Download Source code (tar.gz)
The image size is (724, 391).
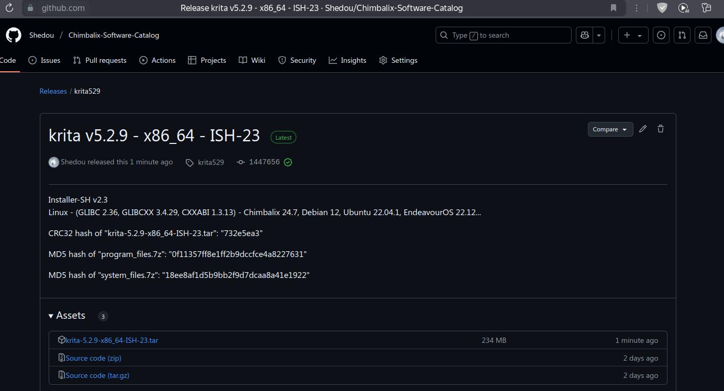click(x=97, y=375)
